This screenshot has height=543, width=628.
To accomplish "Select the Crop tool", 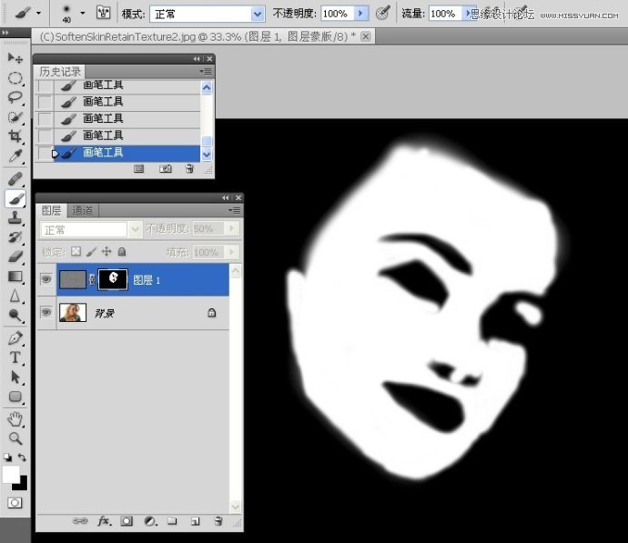I will pos(15,136).
